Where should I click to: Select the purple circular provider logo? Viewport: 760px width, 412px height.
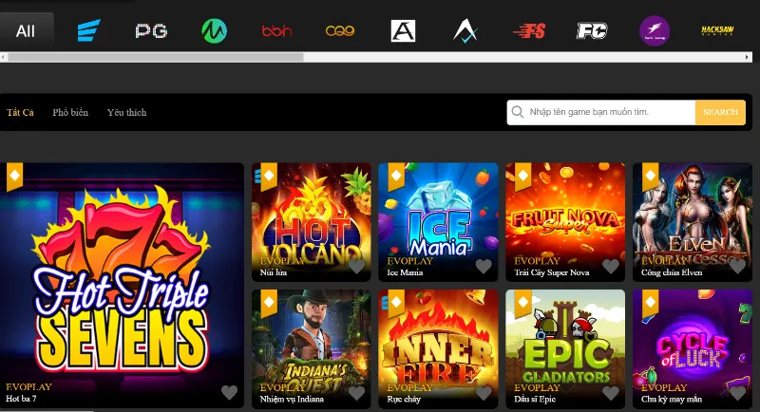click(655, 31)
